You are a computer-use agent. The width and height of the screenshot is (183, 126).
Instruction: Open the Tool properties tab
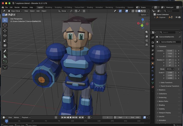click(153, 37)
